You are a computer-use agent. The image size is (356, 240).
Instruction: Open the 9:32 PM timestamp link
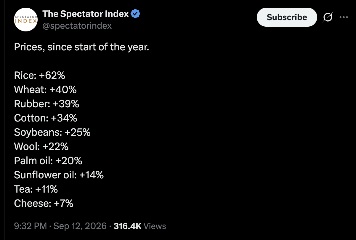31,226
